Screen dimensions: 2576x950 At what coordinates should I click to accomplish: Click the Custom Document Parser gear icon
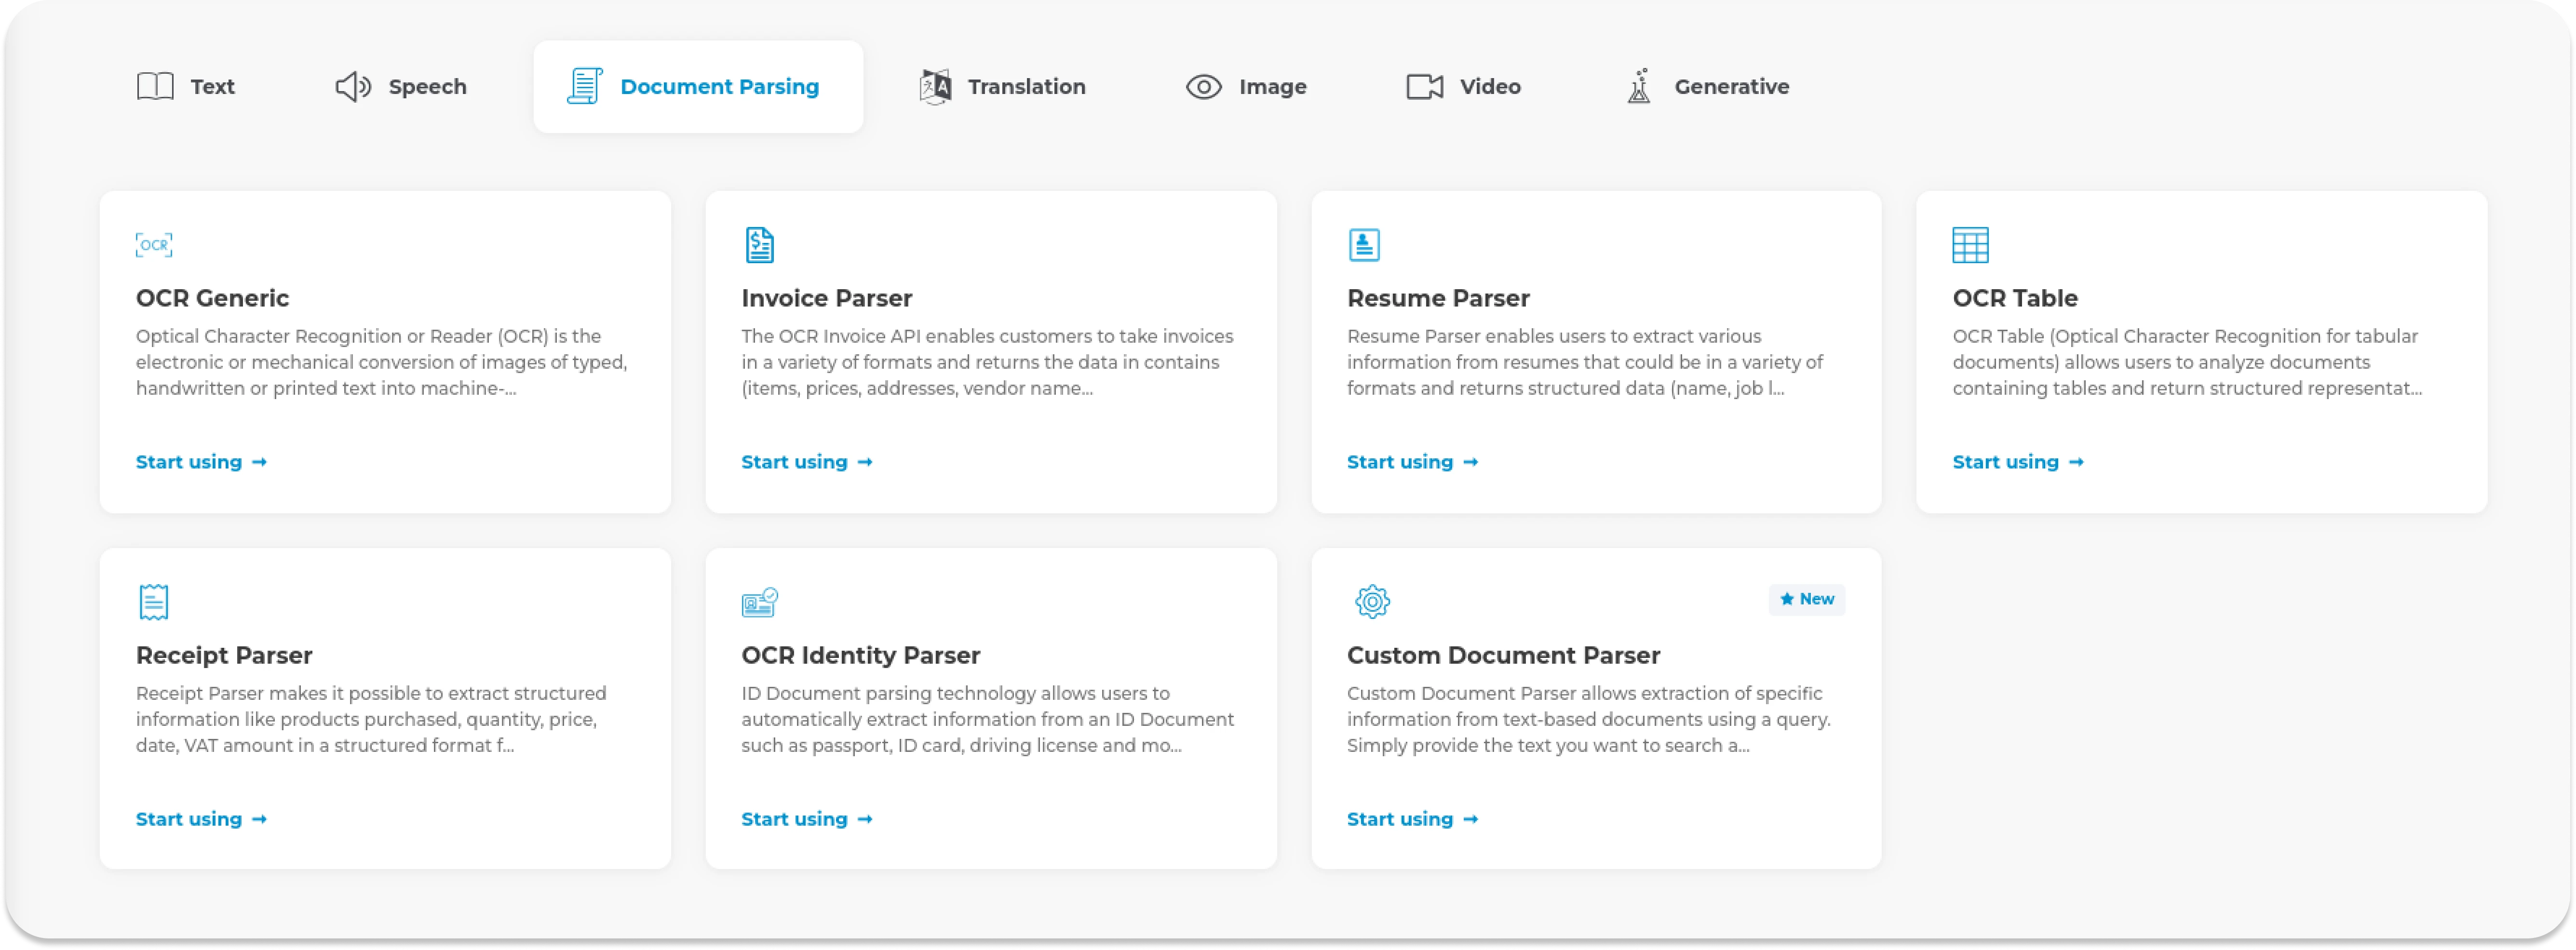coord(1372,601)
